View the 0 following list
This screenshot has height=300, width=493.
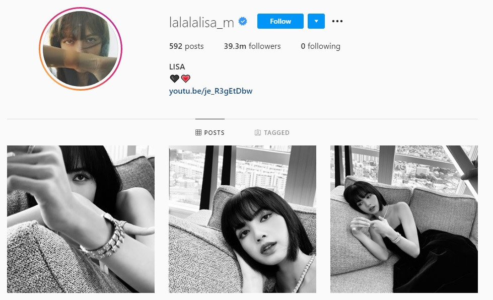[320, 46]
